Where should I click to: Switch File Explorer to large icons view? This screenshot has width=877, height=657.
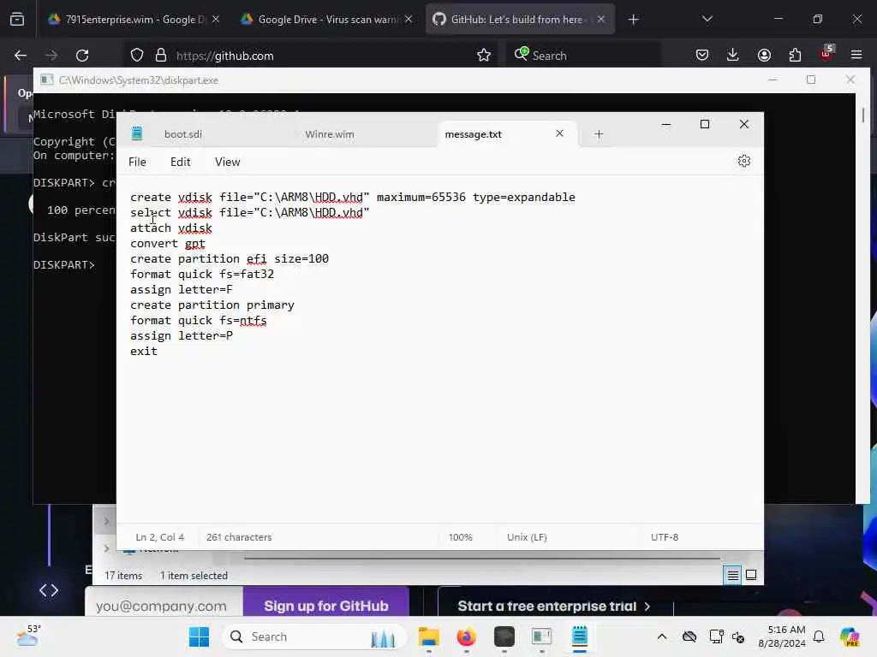point(751,576)
